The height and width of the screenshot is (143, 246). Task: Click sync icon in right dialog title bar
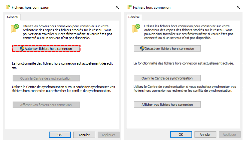[129, 7]
